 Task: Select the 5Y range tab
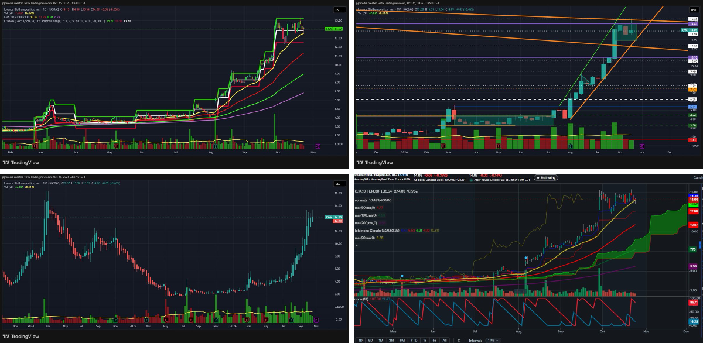point(435,339)
